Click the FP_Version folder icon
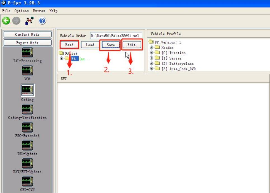The image size is (270, 193). 151,42
